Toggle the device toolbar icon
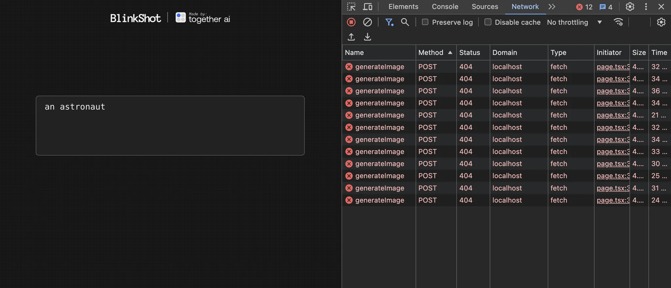This screenshot has height=288, width=671. tap(368, 7)
